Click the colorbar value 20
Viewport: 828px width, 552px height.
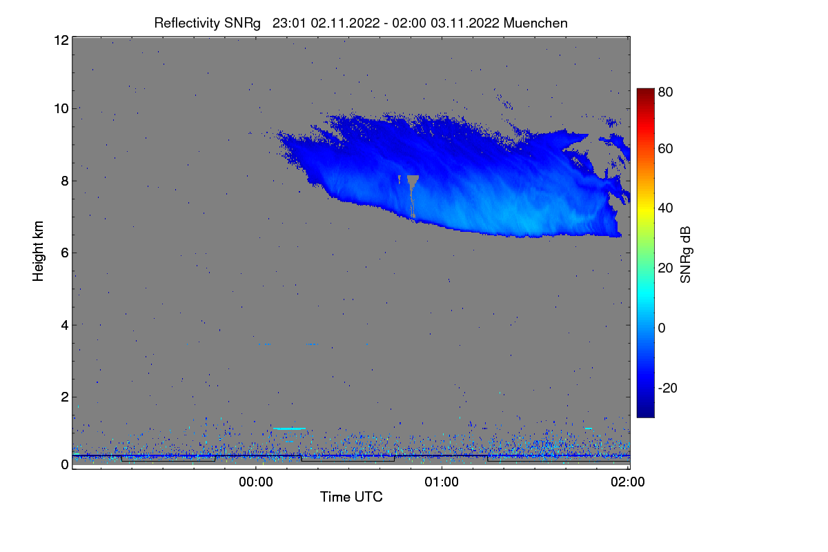point(666,268)
